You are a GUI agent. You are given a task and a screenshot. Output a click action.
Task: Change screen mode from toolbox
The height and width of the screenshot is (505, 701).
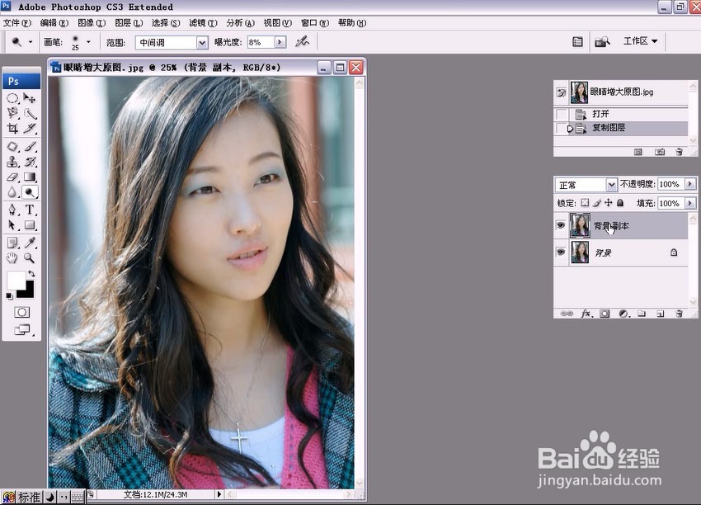pos(22,330)
